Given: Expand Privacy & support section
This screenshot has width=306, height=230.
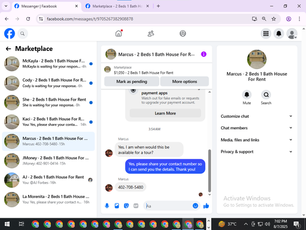Looking at the screenshot, I should (256, 151).
